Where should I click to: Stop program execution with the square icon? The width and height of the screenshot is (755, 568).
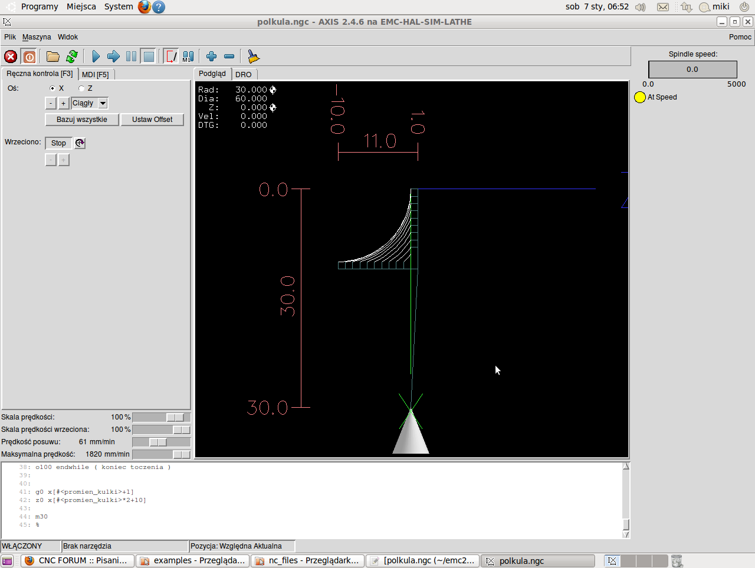(x=149, y=57)
